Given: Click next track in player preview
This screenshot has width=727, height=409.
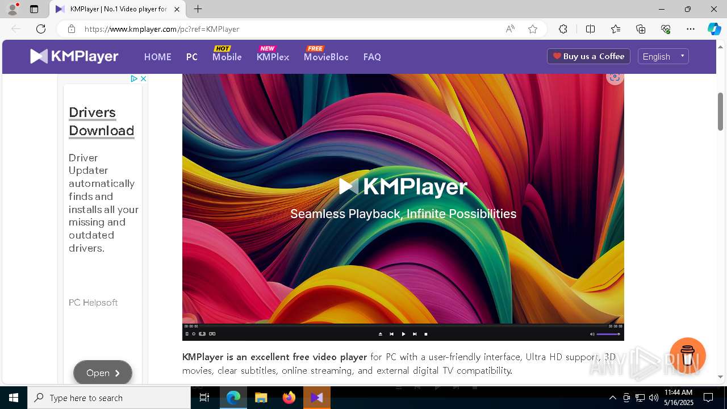Looking at the screenshot, I should click(415, 334).
